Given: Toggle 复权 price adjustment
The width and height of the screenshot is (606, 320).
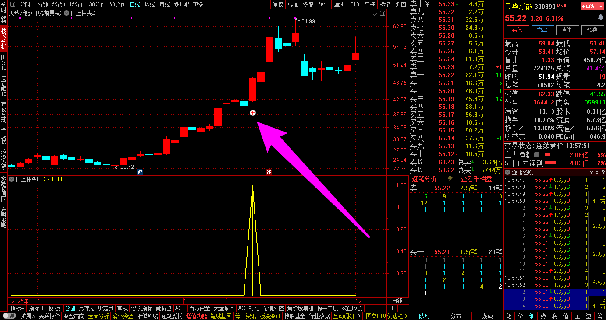Looking at the screenshot, I should coord(278,4).
